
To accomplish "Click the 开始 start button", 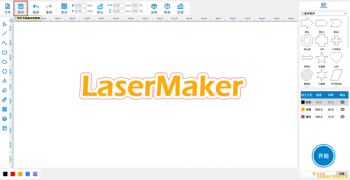I will (323, 156).
